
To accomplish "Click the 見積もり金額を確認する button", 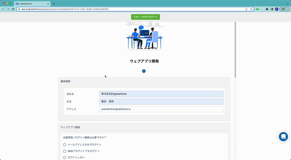I will click(x=145, y=17).
